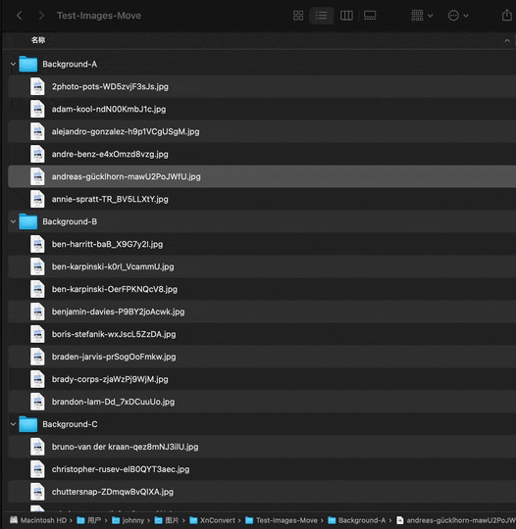This screenshot has width=516, height=529.
Task: Select the Background-B folder icon
Action: 28,221
